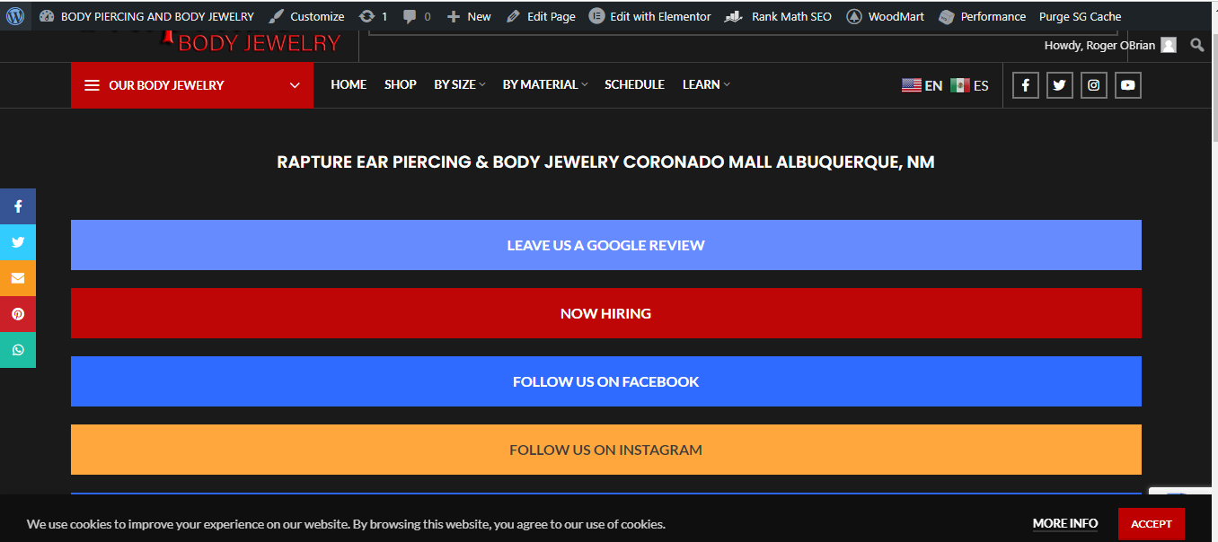1218x542 pixels.
Task: Open Facebook page from header social icons
Action: (1026, 85)
